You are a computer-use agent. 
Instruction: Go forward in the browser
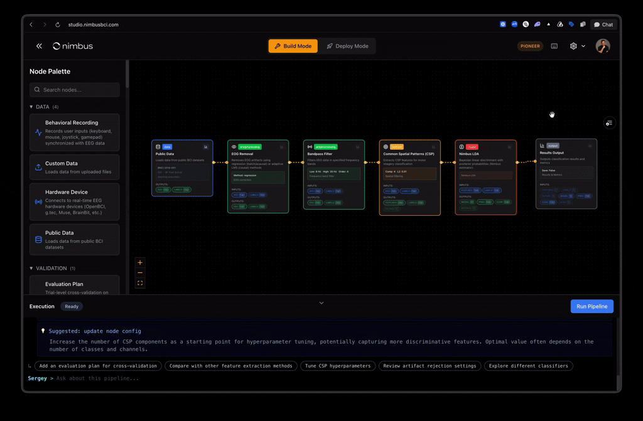[45, 24]
